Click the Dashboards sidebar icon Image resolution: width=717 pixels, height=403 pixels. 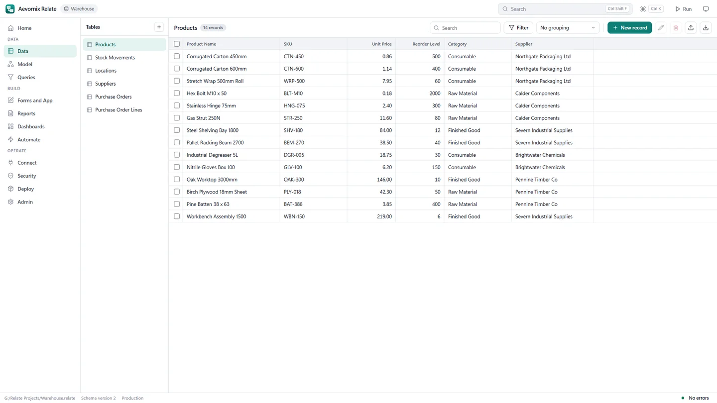[x=10, y=126]
